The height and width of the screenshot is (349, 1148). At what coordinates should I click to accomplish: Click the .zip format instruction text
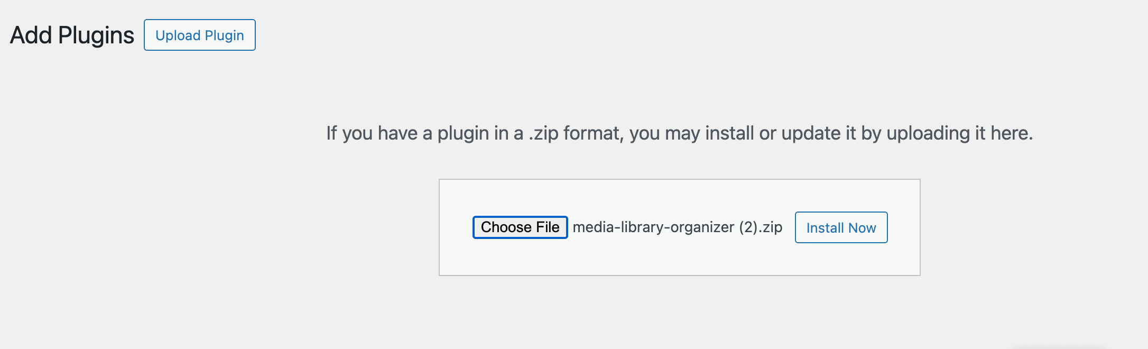pyautogui.click(x=679, y=133)
